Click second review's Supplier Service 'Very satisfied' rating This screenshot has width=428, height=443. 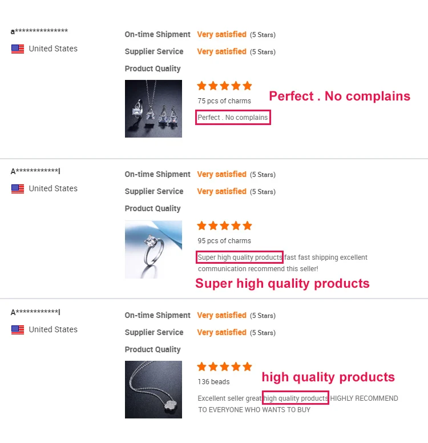[x=221, y=192]
